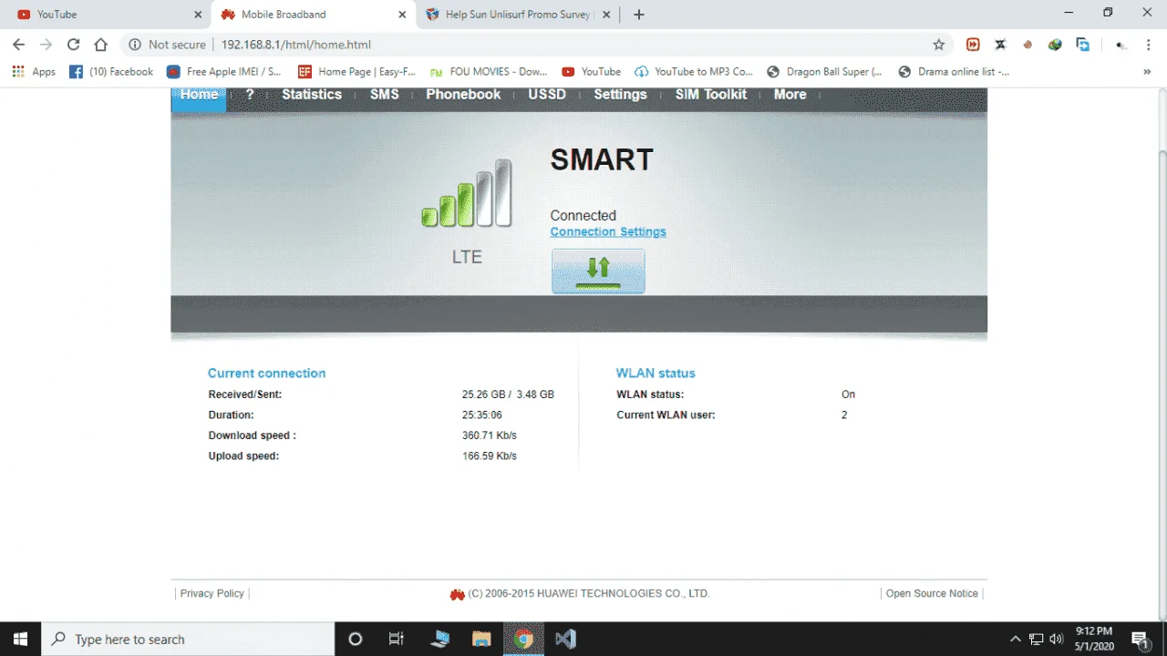1167x656 pixels.
Task: Open the volume speaker tray icon
Action: tap(1058, 639)
